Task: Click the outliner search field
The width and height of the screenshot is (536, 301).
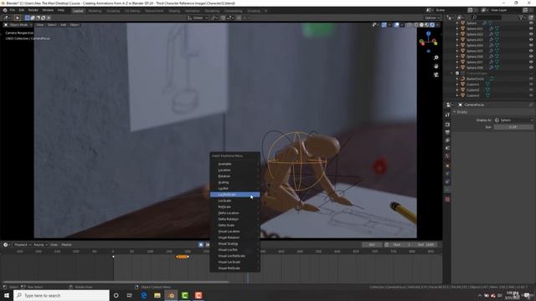Action: (487, 18)
